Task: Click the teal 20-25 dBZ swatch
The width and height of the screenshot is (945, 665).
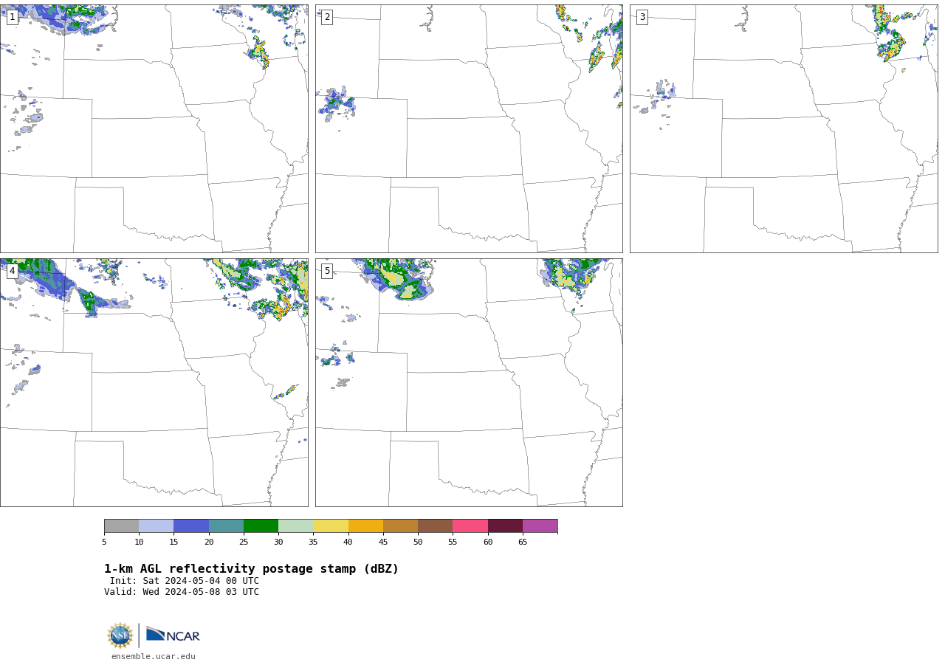Action: (226, 526)
